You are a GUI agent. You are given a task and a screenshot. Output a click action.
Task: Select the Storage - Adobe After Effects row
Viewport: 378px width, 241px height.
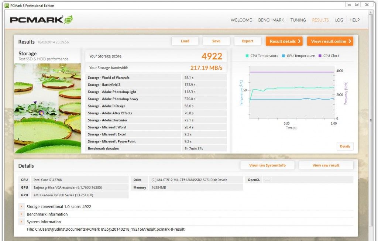[x=156, y=113]
